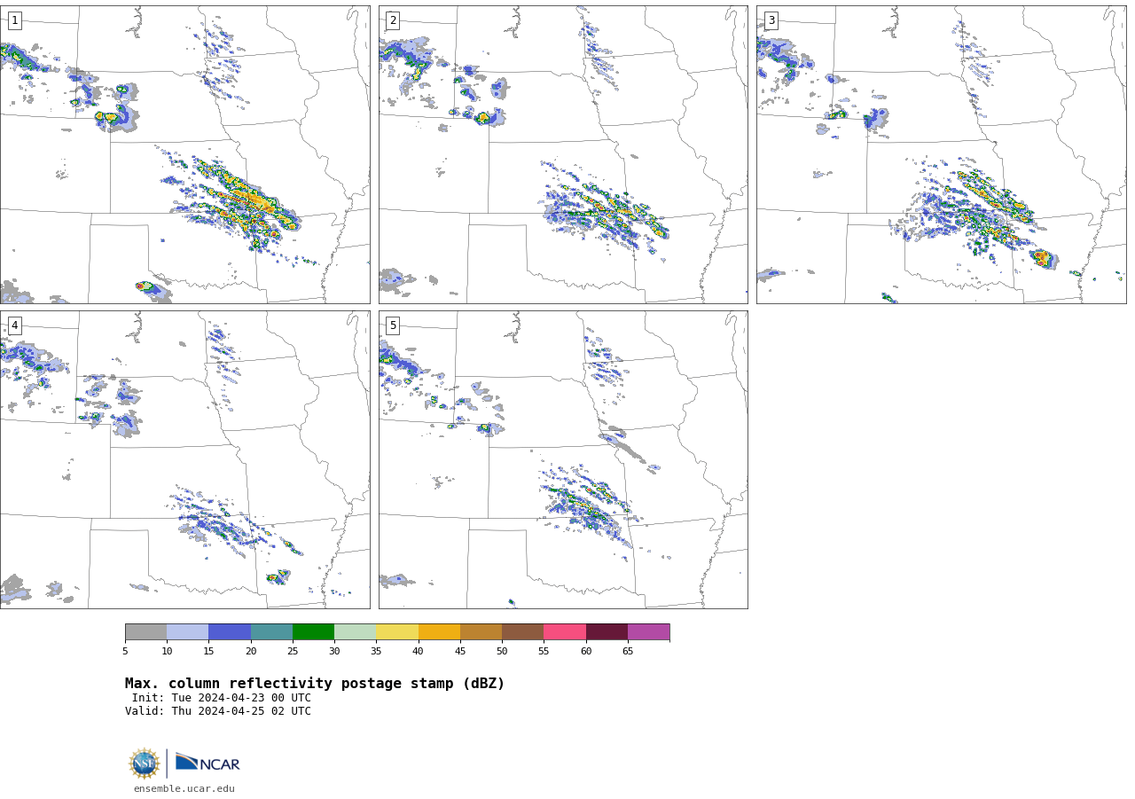This screenshot has height=799, width=1135.
Task: Click the tan 45-50 dBZ swatch
Action: pos(481,632)
